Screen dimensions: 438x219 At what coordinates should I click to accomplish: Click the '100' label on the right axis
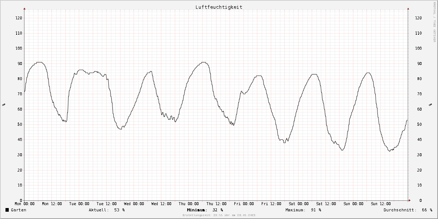pos(418,48)
